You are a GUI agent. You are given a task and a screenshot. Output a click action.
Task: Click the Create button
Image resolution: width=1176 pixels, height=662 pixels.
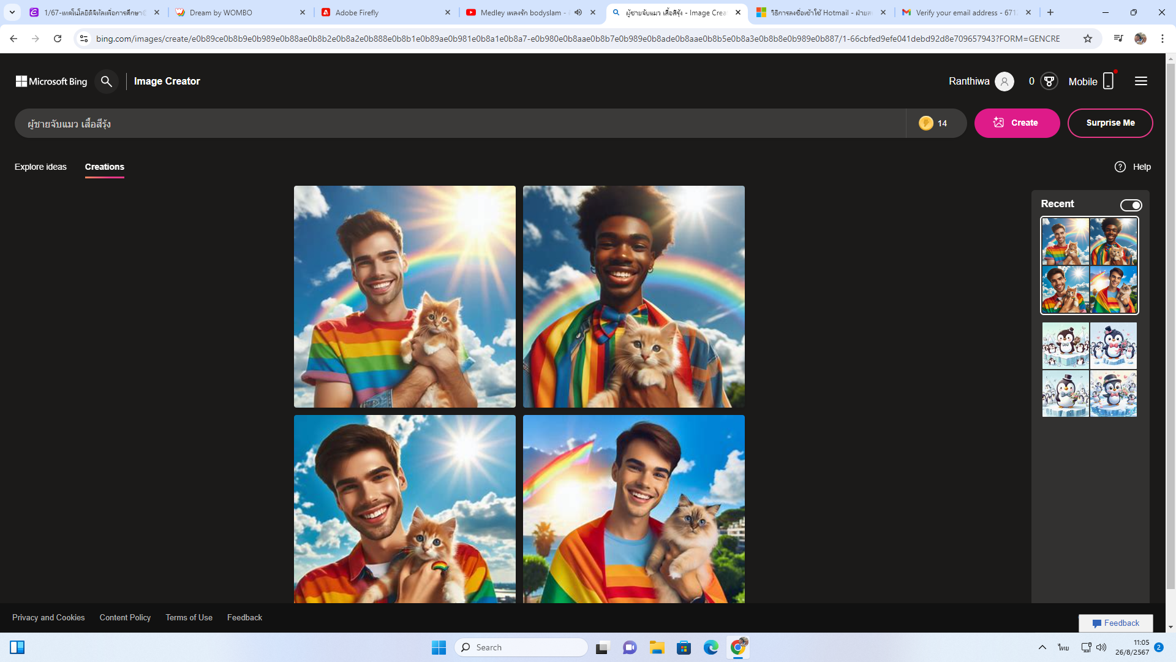coord(1017,123)
